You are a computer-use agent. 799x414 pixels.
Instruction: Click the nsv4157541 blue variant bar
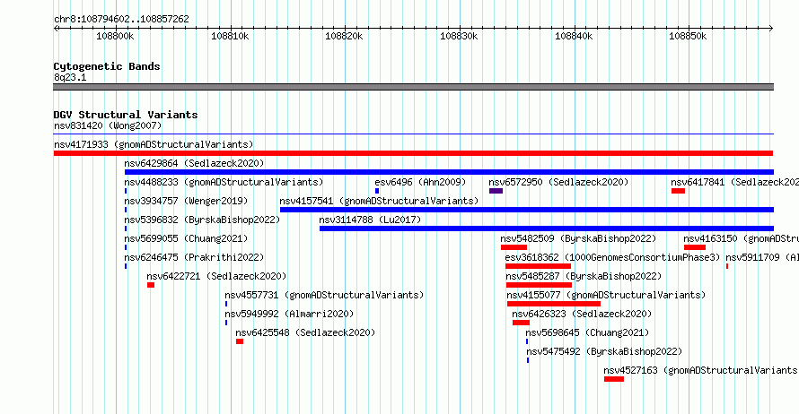526,210
